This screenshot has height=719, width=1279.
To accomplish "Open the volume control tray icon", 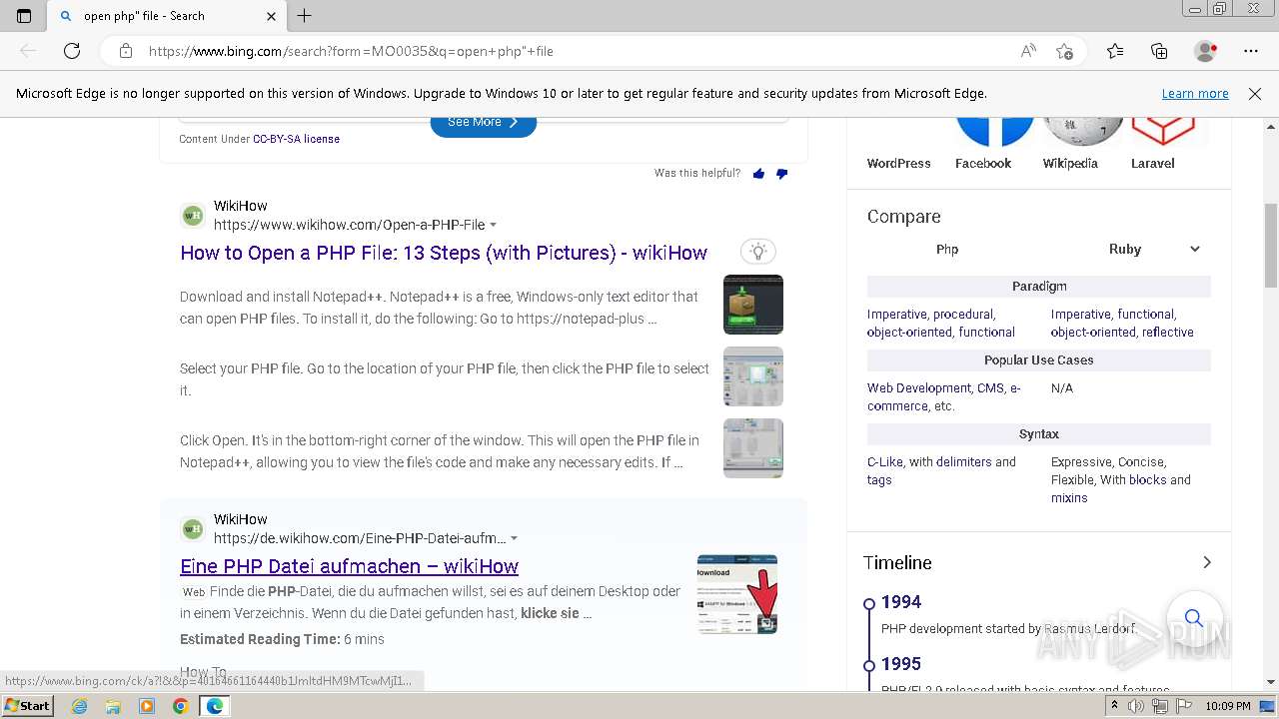I will click(1135, 706).
